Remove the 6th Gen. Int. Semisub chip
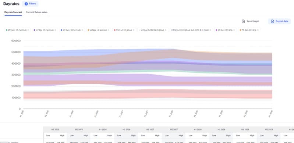Image resolution: width=294 pixels, height=143 pixels. click(28, 30)
